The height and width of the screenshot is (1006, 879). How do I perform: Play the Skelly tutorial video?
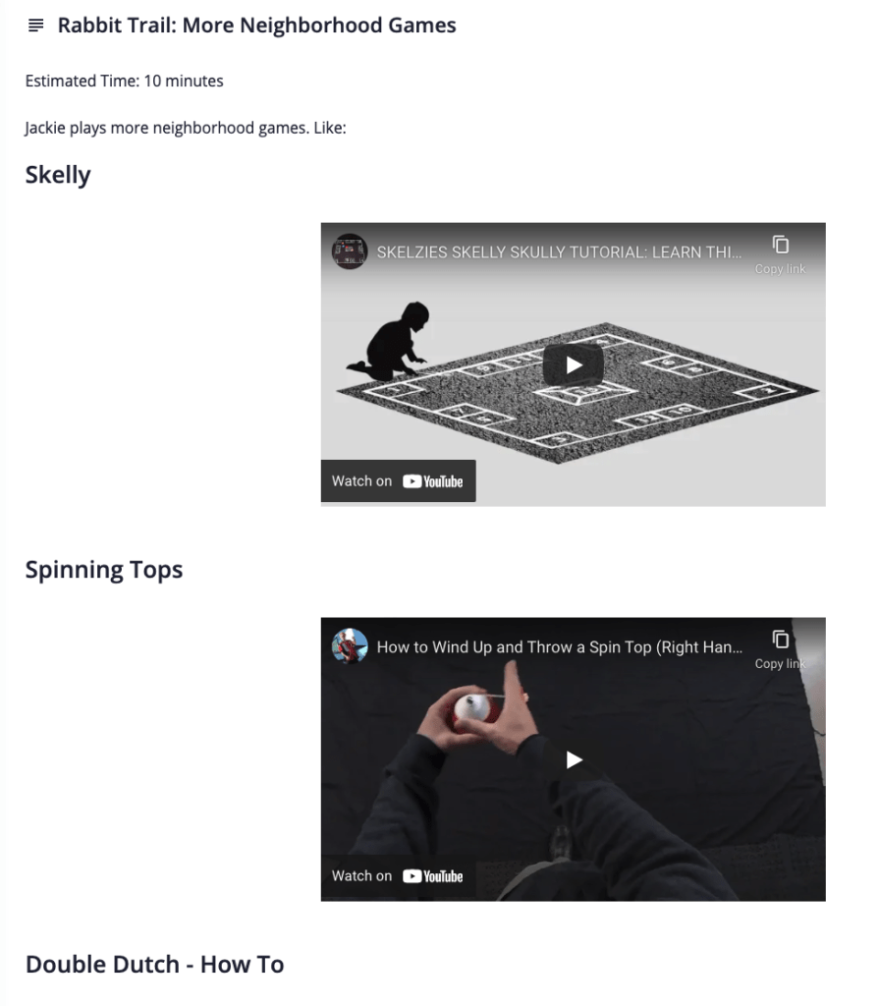pos(573,365)
